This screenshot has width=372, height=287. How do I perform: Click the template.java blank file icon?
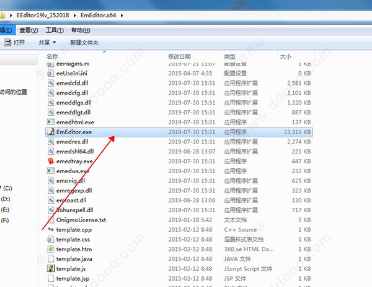pyautogui.click(x=51, y=259)
